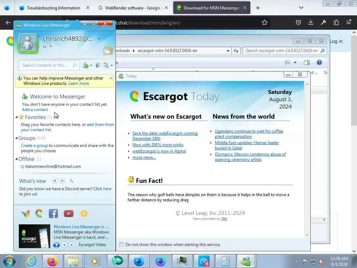
Task: Click 'here' to join Discord server
Action: click(x=107, y=189)
